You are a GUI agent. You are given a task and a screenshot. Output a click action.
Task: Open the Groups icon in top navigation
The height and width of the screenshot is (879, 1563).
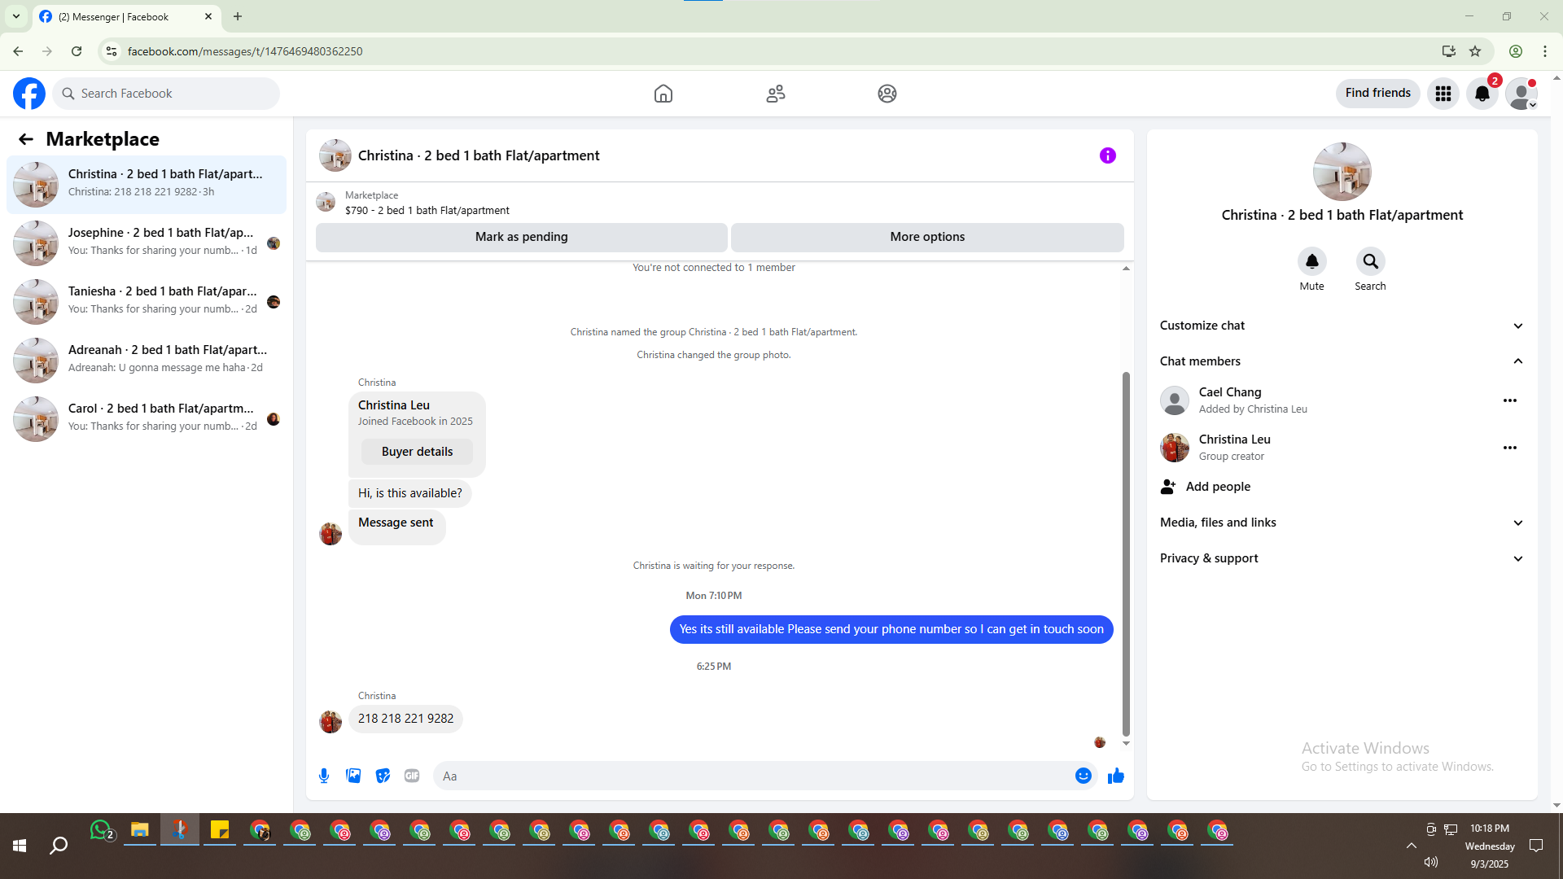pyautogui.click(x=887, y=94)
